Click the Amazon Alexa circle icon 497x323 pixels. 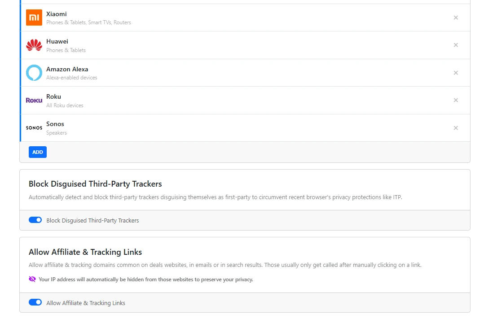pyautogui.click(x=34, y=73)
